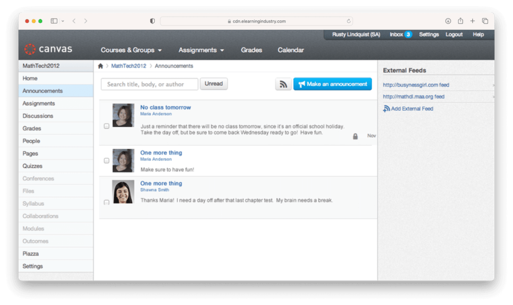The height and width of the screenshot is (305, 513).
Task: Open Grades in the top navigation
Action: pos(251,50)
